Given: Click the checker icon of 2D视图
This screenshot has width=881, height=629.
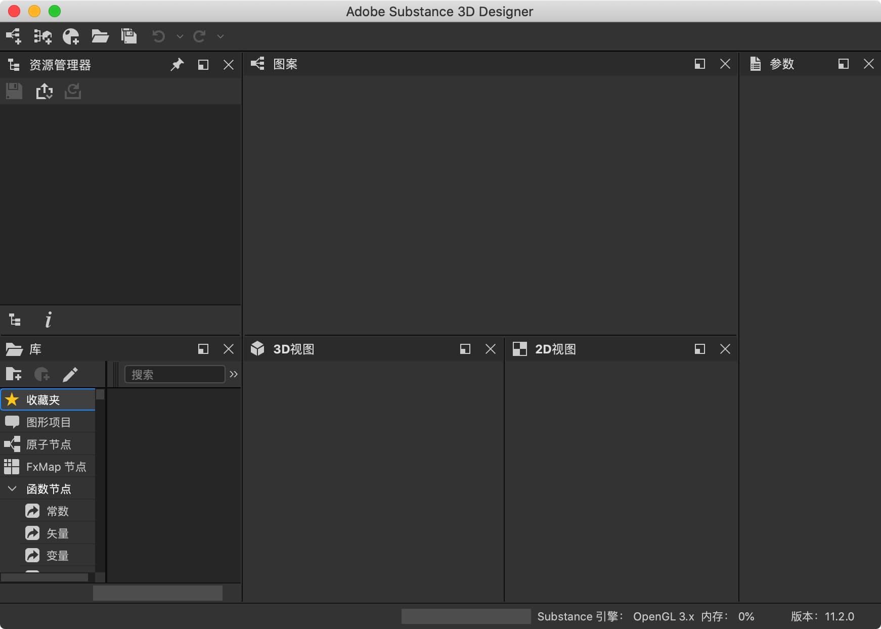Looking at the screenshot, I should pos(520,349).
